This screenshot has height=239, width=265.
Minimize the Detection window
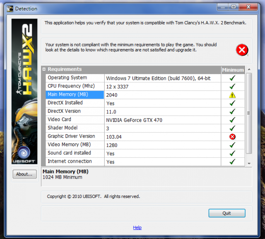tap(223, 7)
